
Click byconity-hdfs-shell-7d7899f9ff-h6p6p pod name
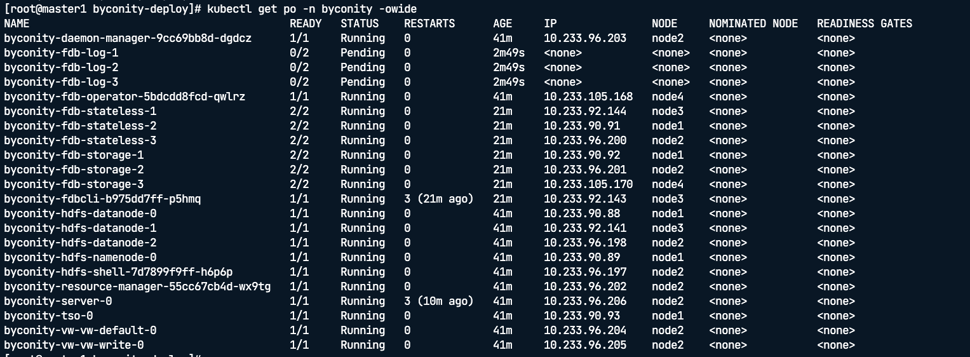point(118,272)
